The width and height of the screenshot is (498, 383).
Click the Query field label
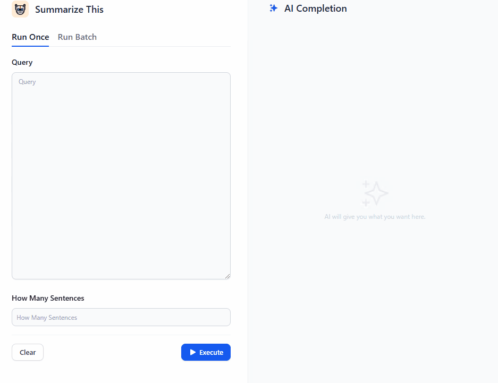click(22, 62)
